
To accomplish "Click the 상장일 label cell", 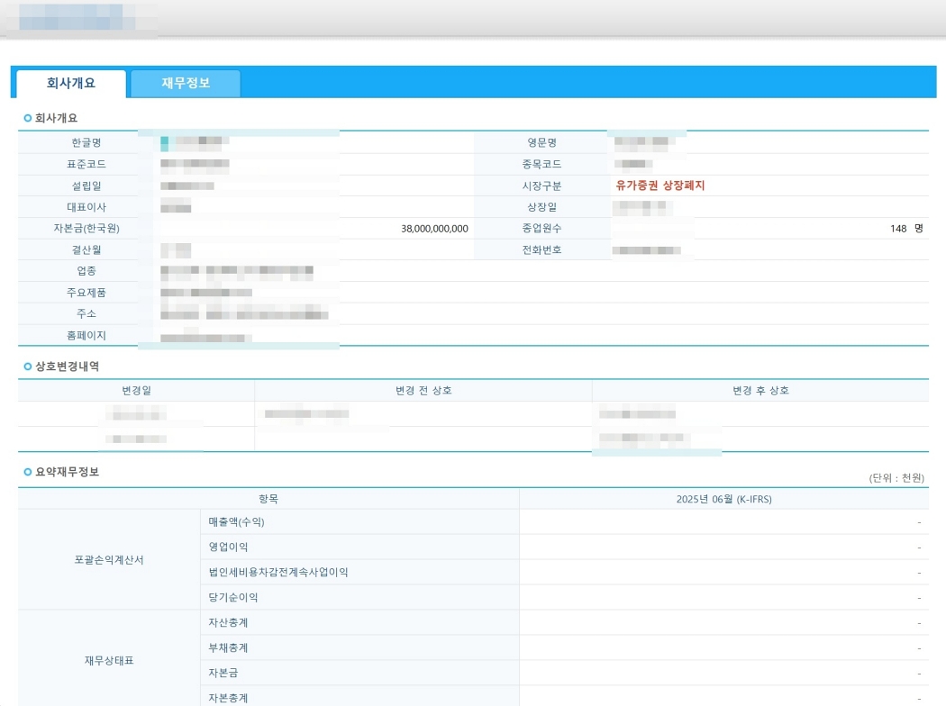I will pos(541,207).
